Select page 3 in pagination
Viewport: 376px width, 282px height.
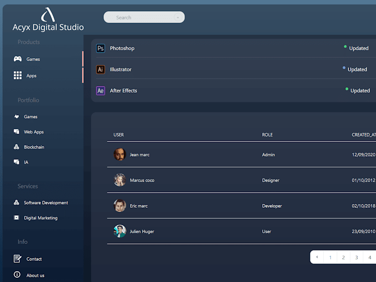tap(357, 257)
